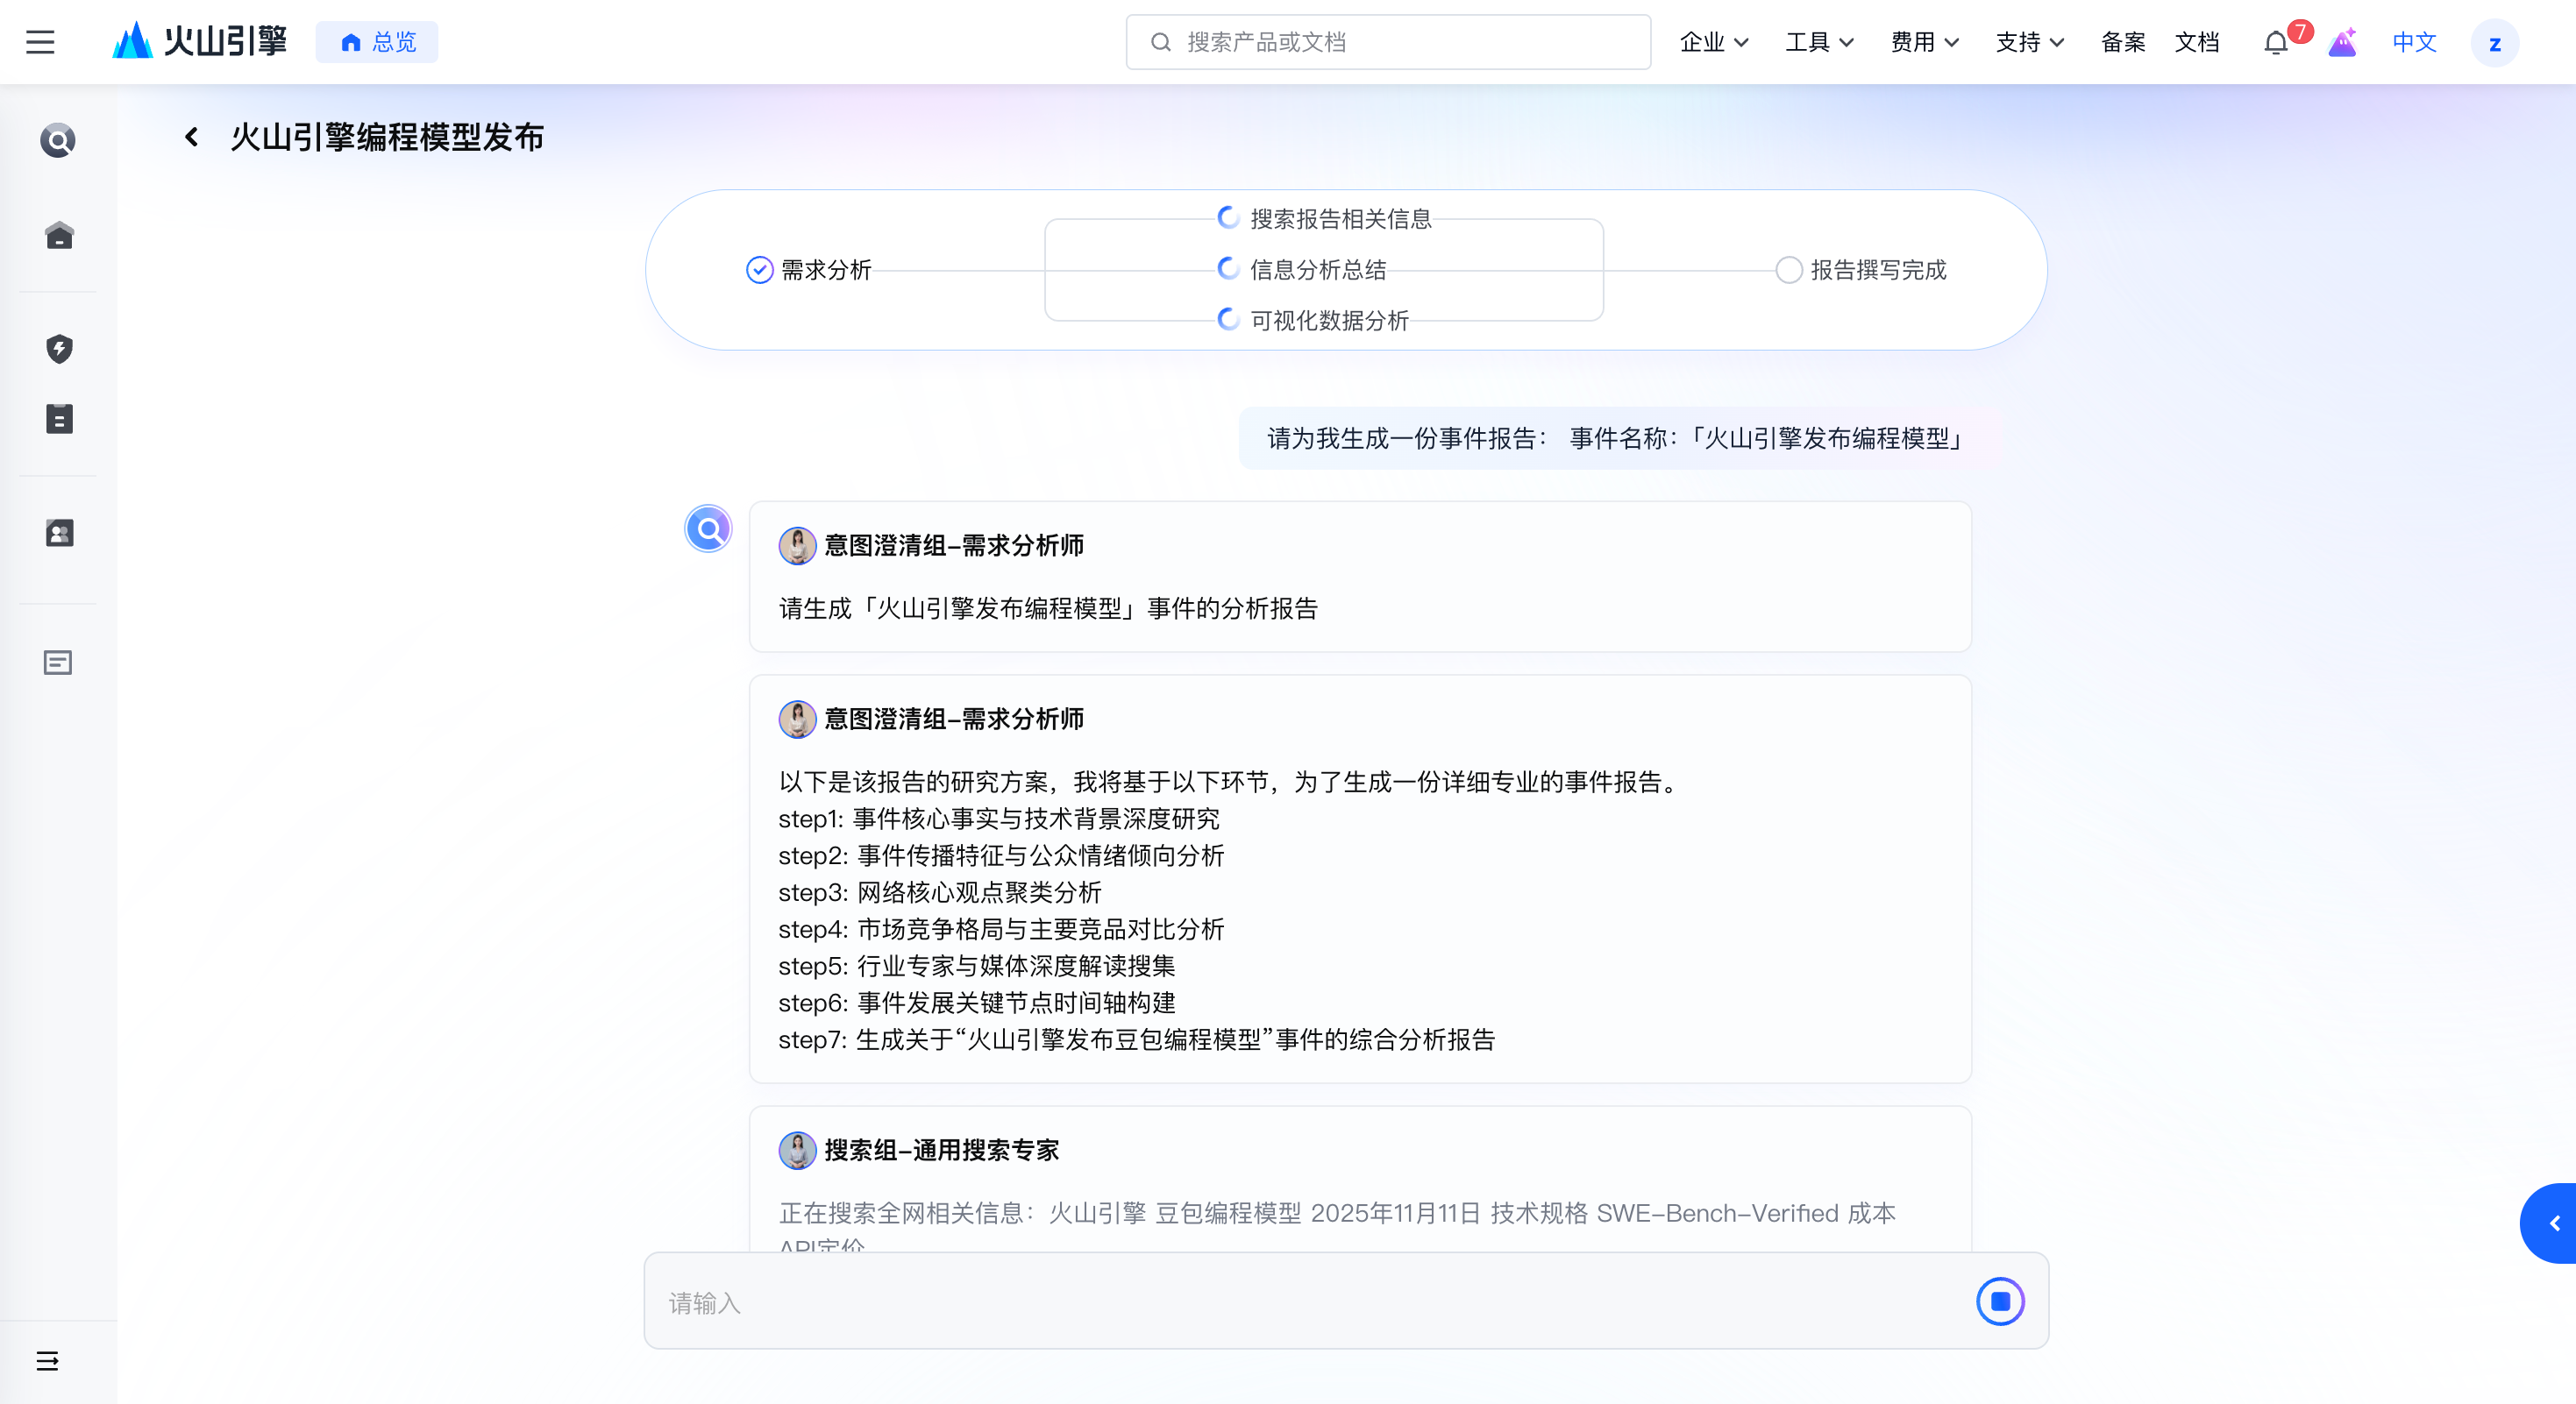Open the document list sidebar icon
Image resolution: width=2576 pixels, height=1404 pixels.
tap(59, 419)
